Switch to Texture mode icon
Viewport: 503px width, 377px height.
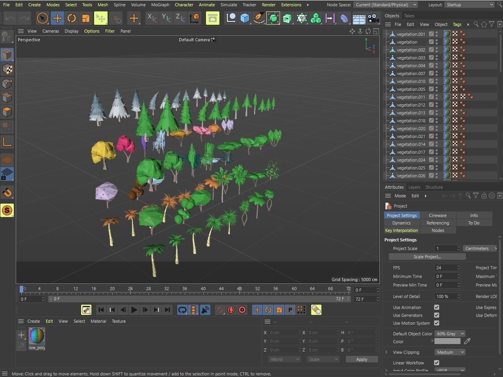[7, 69]
